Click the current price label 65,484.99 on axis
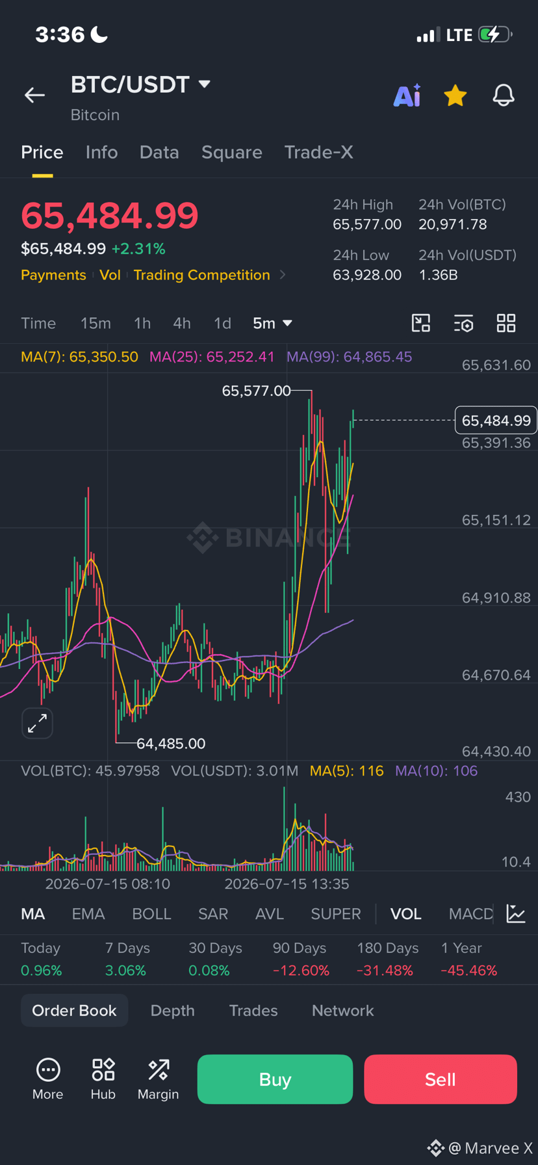 pyautogui.click(x=496, y=421)
